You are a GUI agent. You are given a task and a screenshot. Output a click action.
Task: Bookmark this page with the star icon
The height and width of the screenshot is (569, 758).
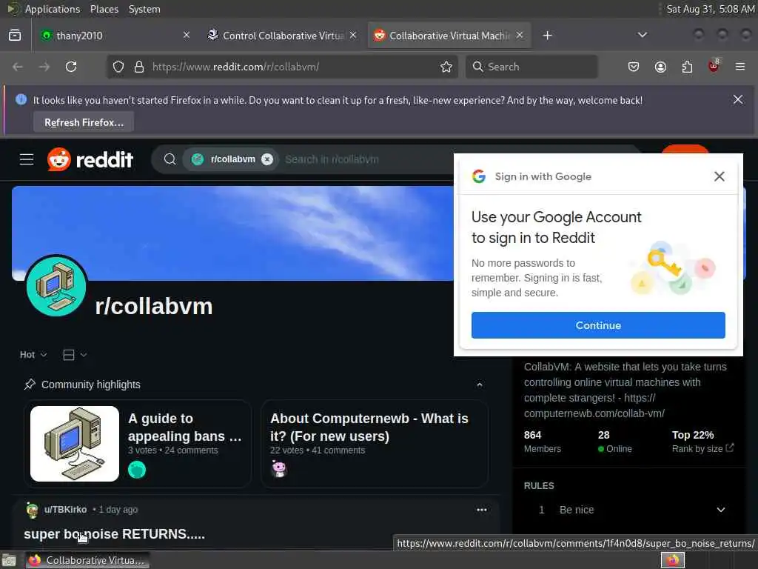click(x=446, y=67)
